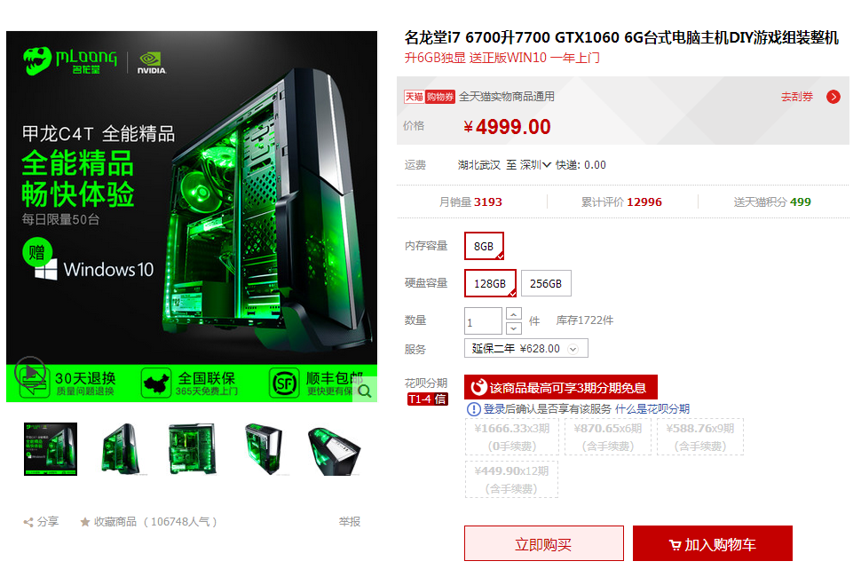Click the 举报 report link
861x577 pixels.
coord(349,522)
